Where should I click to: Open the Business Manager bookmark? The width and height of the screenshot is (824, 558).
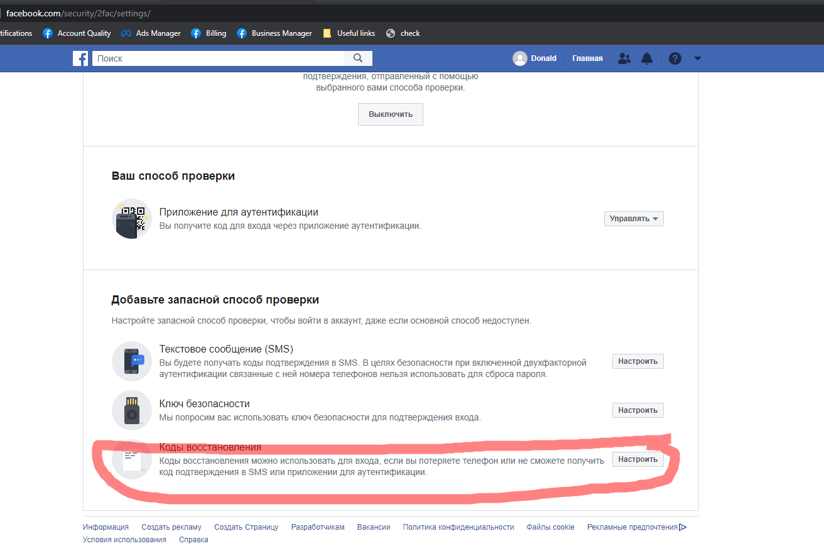(274, 33)
